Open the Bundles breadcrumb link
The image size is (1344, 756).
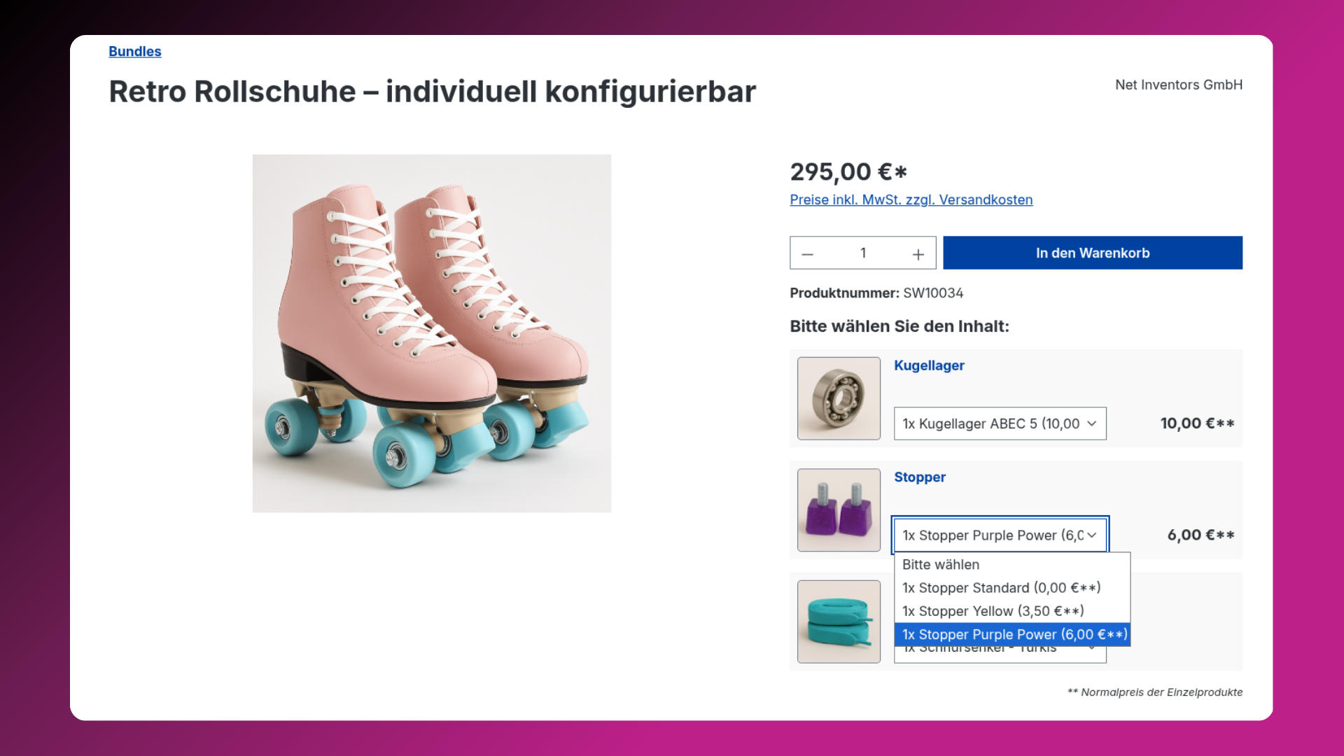pos(135,51)
